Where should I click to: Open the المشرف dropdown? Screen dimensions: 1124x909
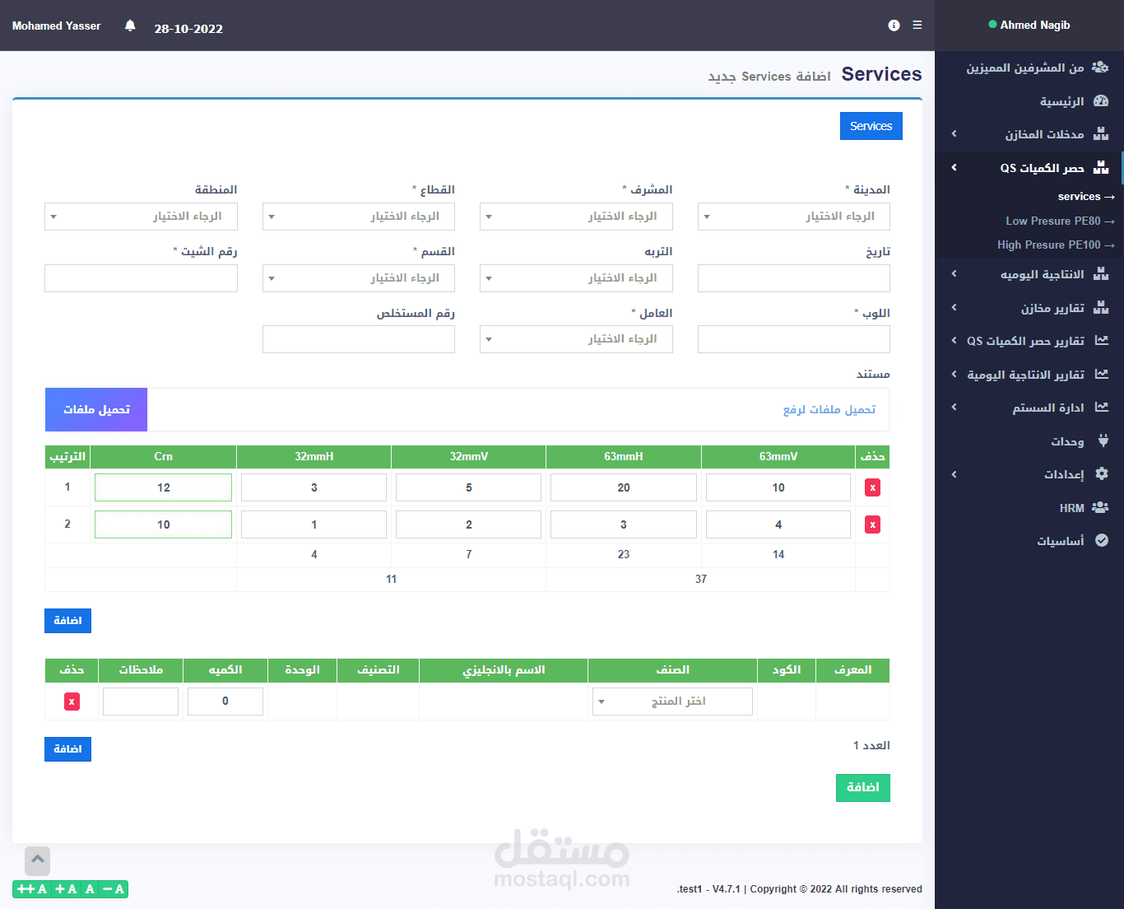point(576,217)
